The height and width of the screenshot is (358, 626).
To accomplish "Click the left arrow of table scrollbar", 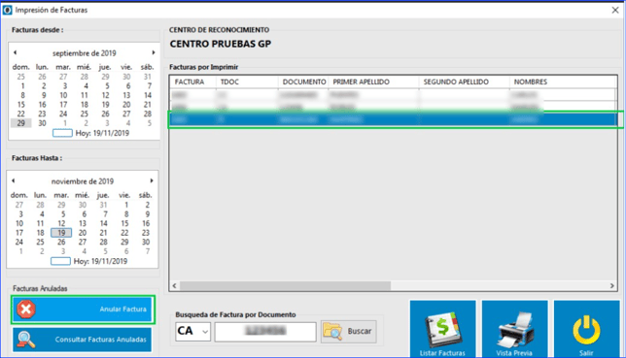I will (174, 286).
